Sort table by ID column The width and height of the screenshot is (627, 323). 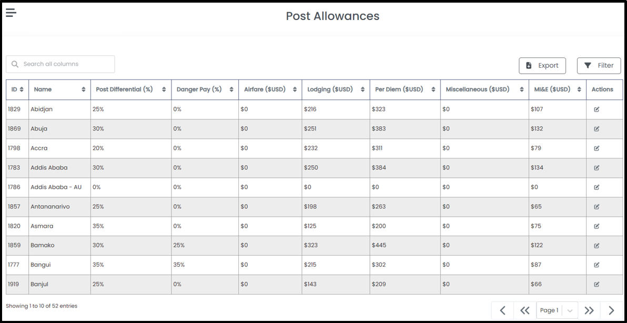click(x=17, y=89)
